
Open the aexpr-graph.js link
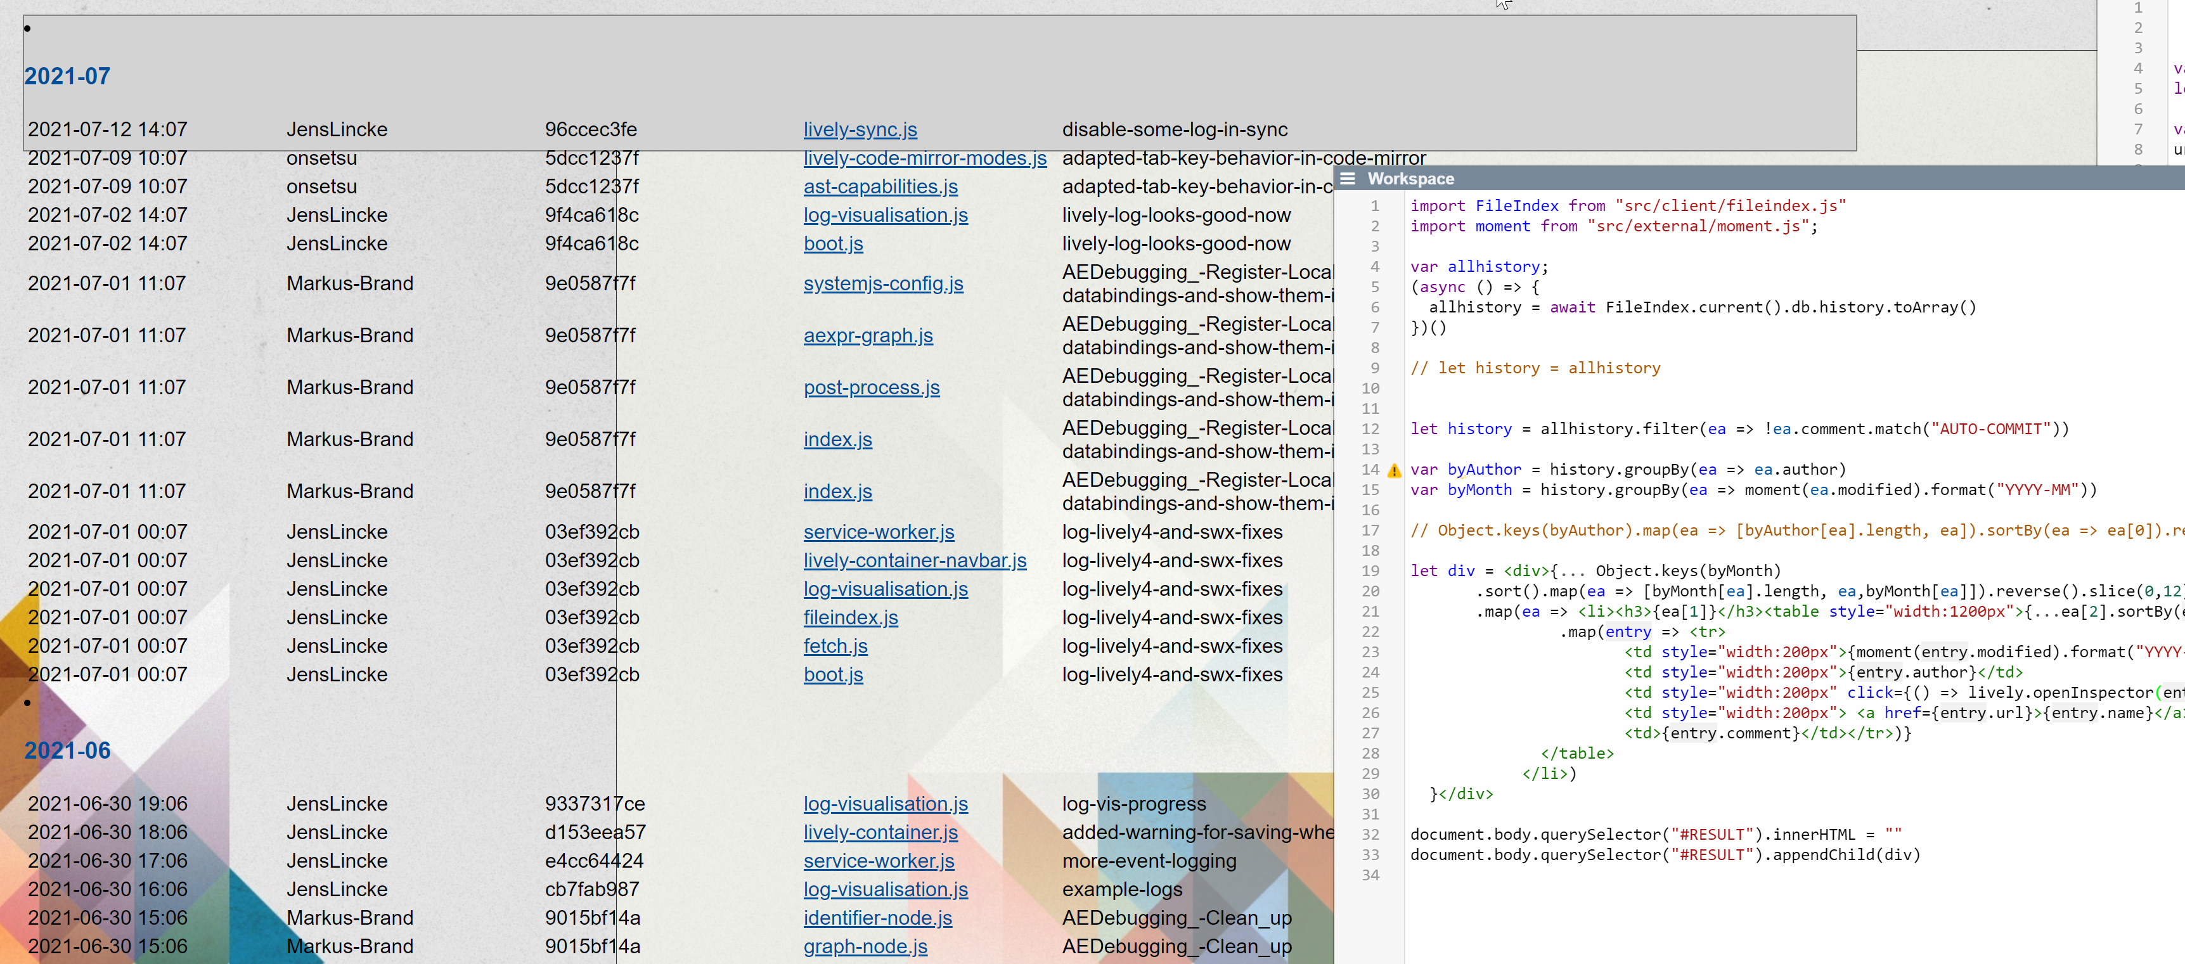click(867, 336)
